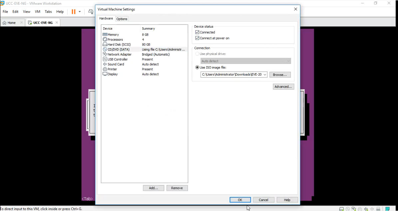Image resolution: width=398 pixels, height=211 pixels.
Task: Click the Device column header
Action: [x=121, y=28]
